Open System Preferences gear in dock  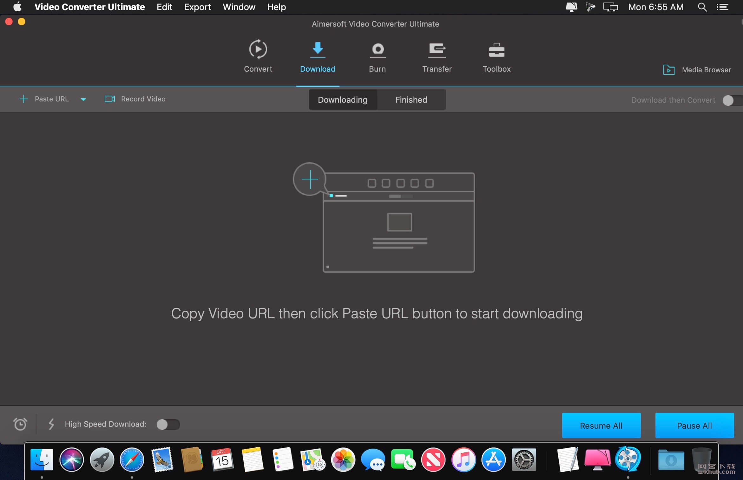(x=524, y=459)
